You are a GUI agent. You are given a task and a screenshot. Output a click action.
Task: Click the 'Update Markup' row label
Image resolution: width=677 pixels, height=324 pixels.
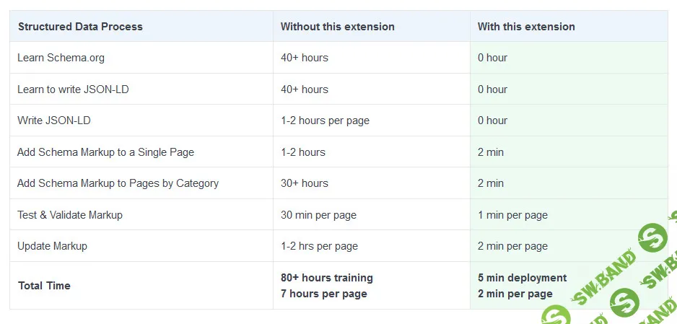(x=52, y=246)
